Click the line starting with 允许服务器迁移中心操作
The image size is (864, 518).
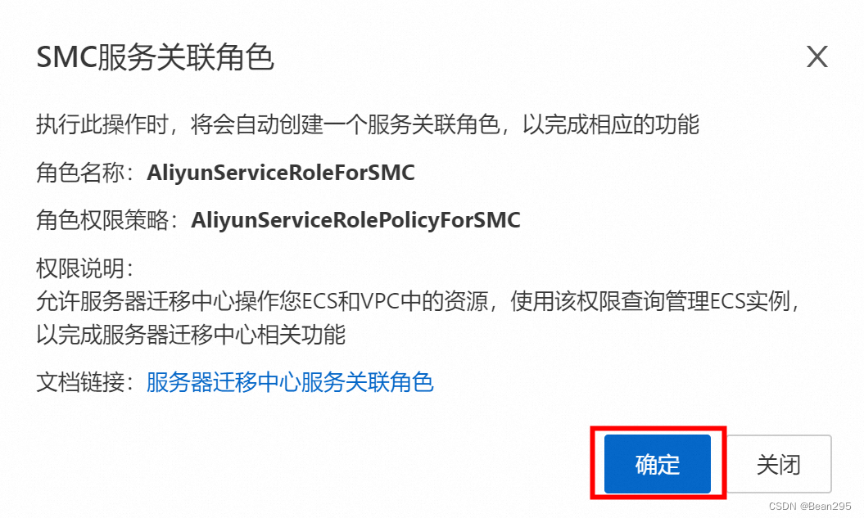pos(418,301)
